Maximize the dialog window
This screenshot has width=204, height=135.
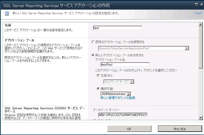coord(196,5)
